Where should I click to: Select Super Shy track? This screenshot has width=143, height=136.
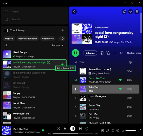[106, 107]
